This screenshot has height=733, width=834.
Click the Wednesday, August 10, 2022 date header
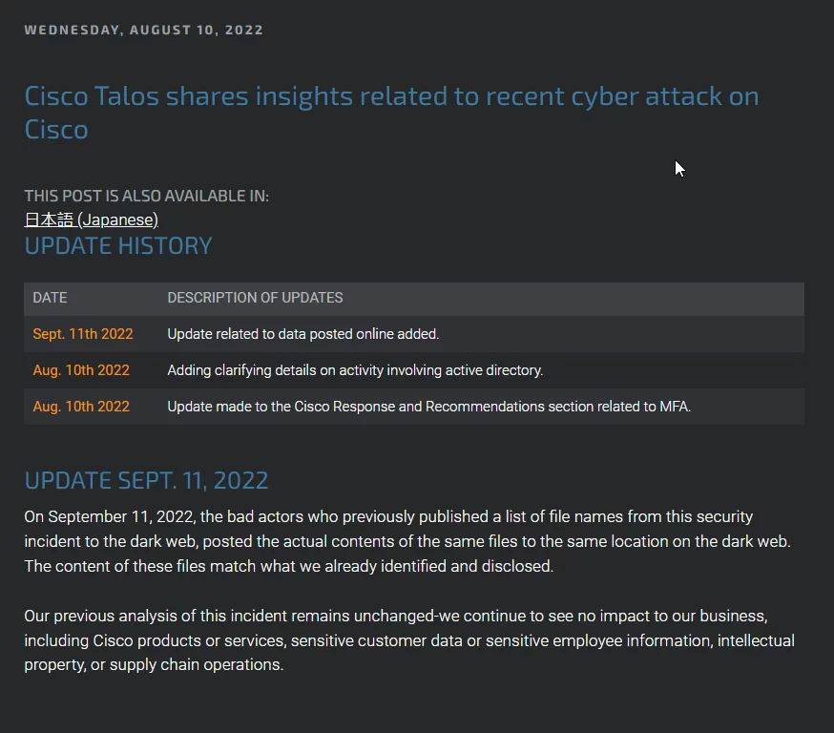point(143,30)
